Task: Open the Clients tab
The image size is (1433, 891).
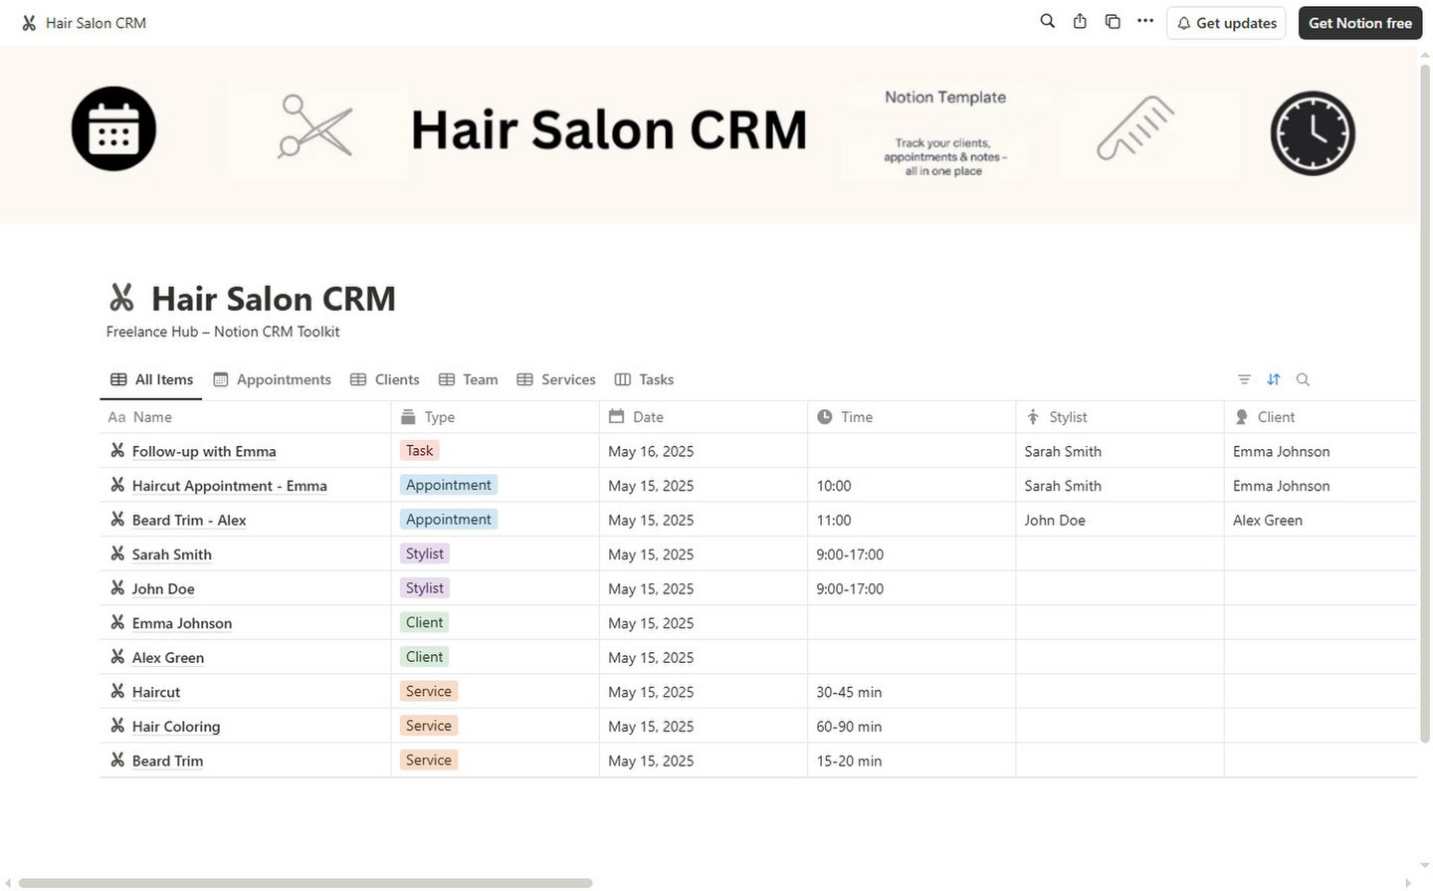Action: pos(385,379)
